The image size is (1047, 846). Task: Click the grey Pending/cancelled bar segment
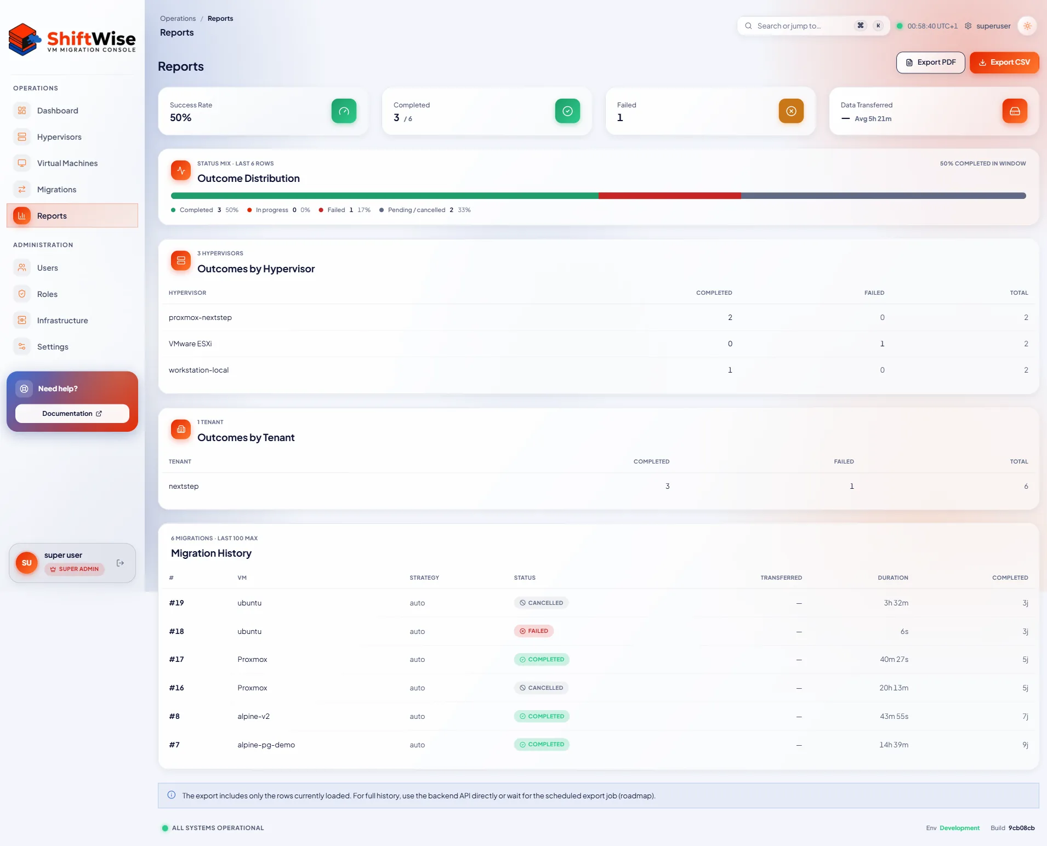884,196
